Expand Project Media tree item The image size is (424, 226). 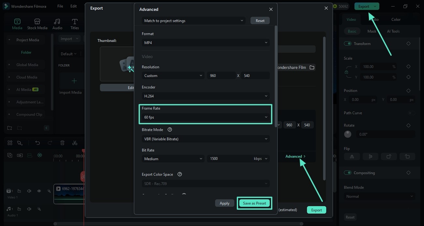click(9, 40)
